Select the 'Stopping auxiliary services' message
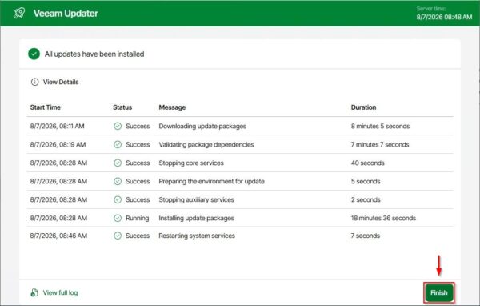480x306 pixels. point(196,199)
